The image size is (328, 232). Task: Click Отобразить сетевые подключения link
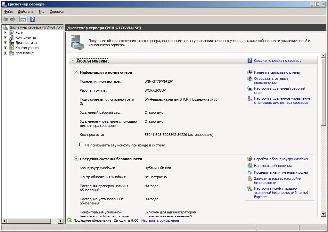(x=271, y=81)
